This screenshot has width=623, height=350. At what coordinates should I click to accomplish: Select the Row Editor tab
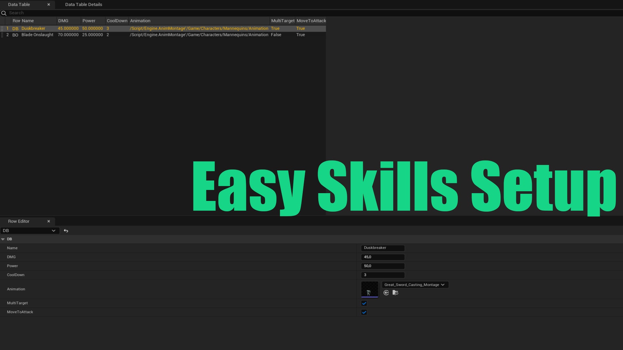[x=18, y=221]
